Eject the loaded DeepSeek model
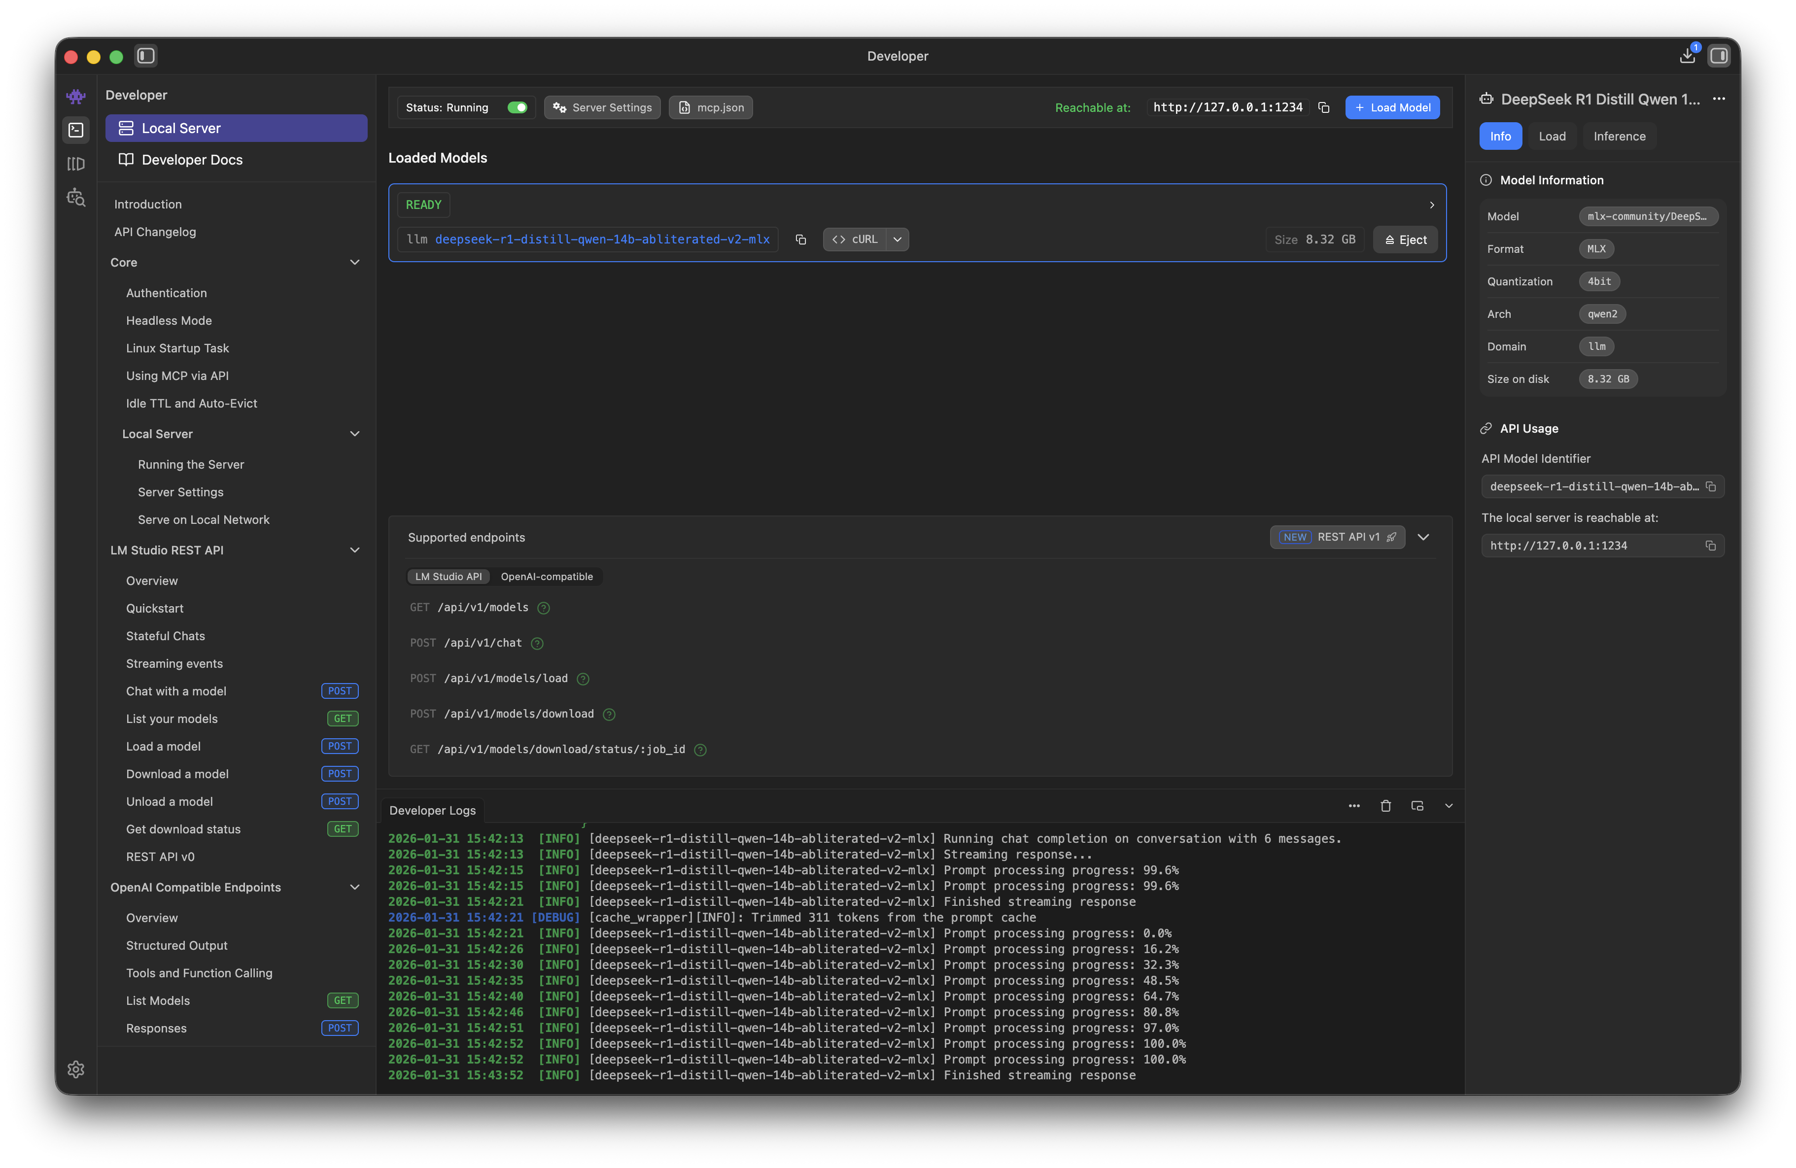This screenshot has width=1796, height=1168. (x=1404, y=239)
